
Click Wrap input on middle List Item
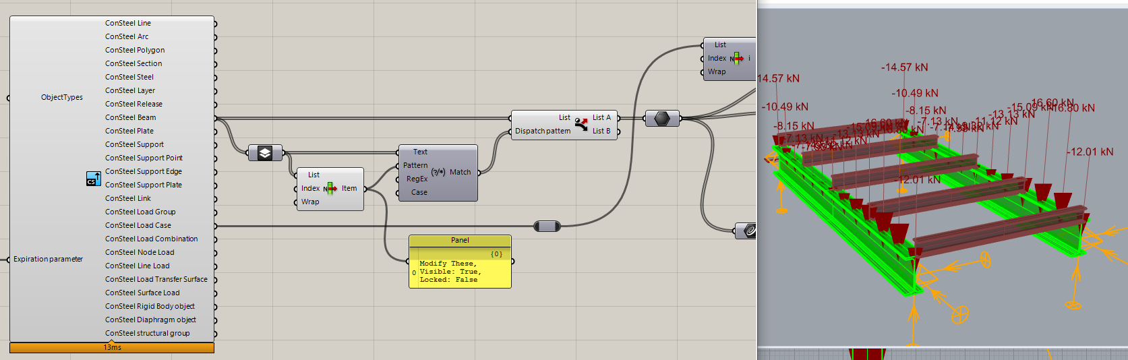pyautogui.click(x=310, y=202)
